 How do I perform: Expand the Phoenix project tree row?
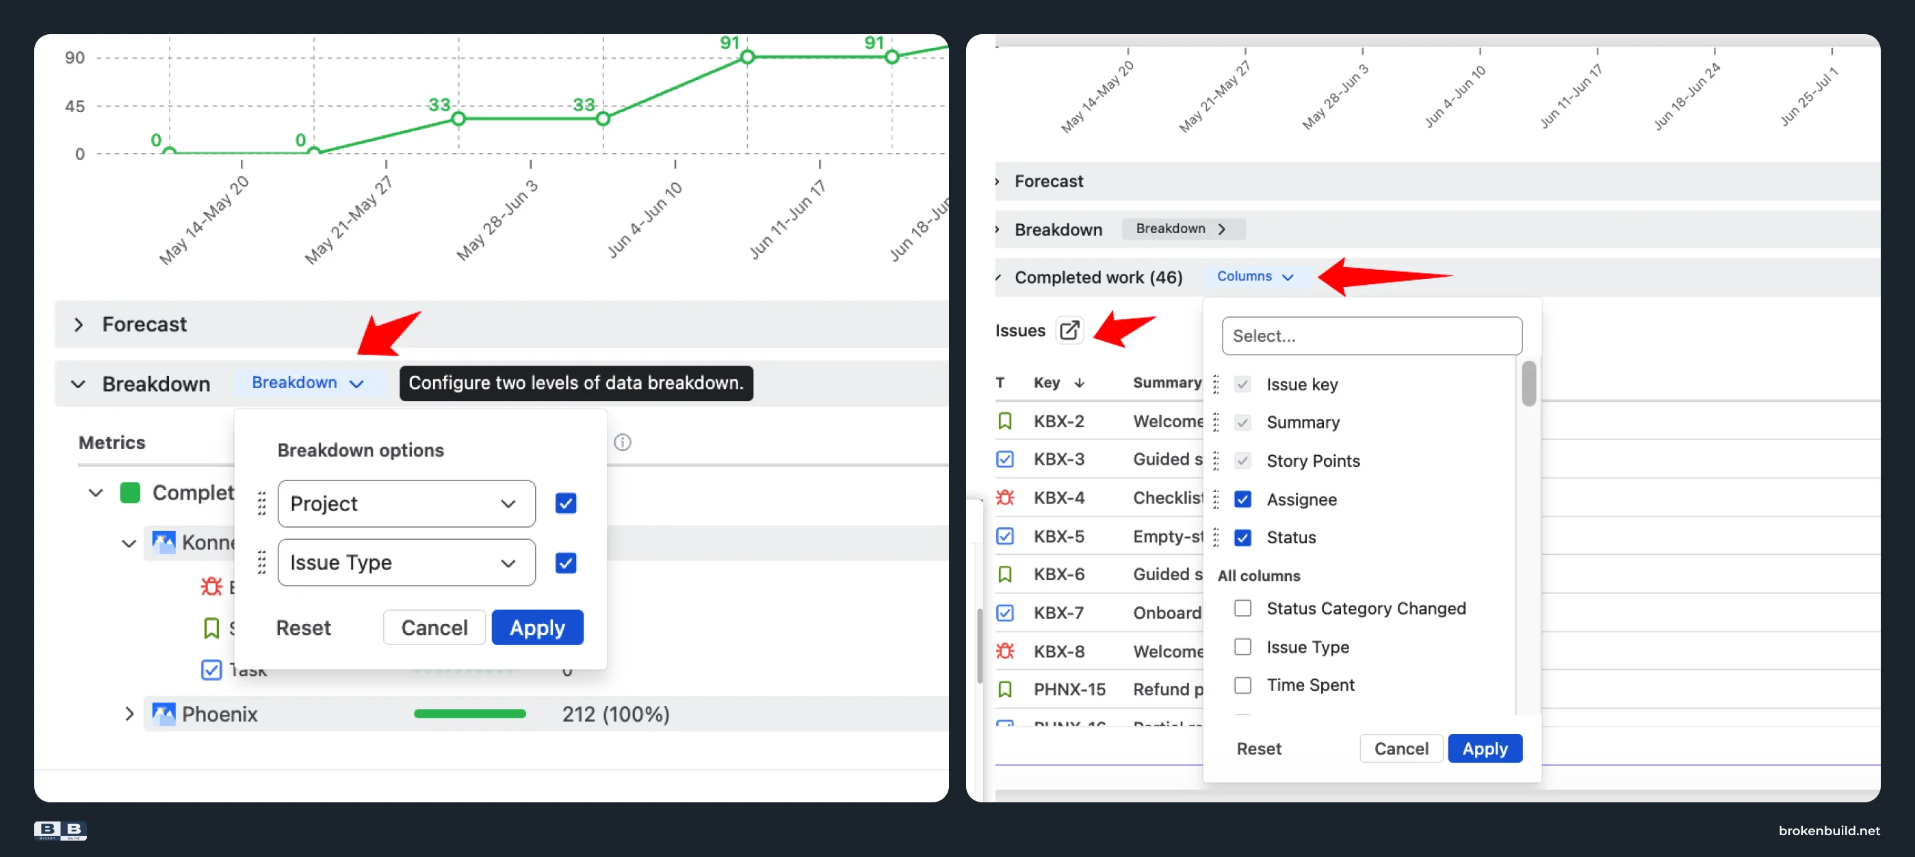[129, 713]
